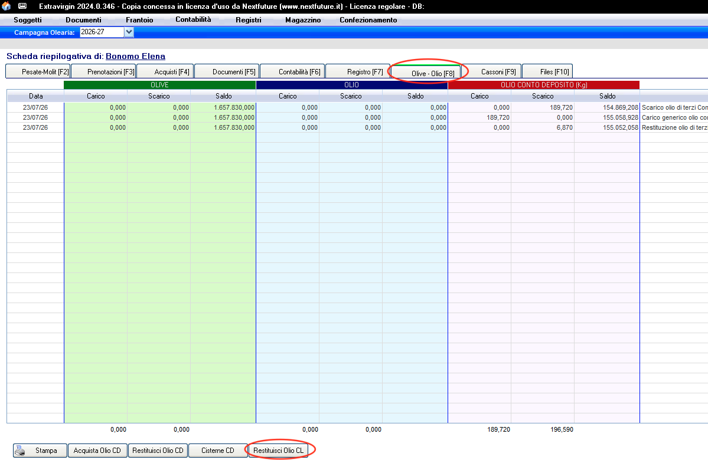Screen dimensions: 708x460
Task: Open the Soggetti menu
Action: click(x=28, y=20)
